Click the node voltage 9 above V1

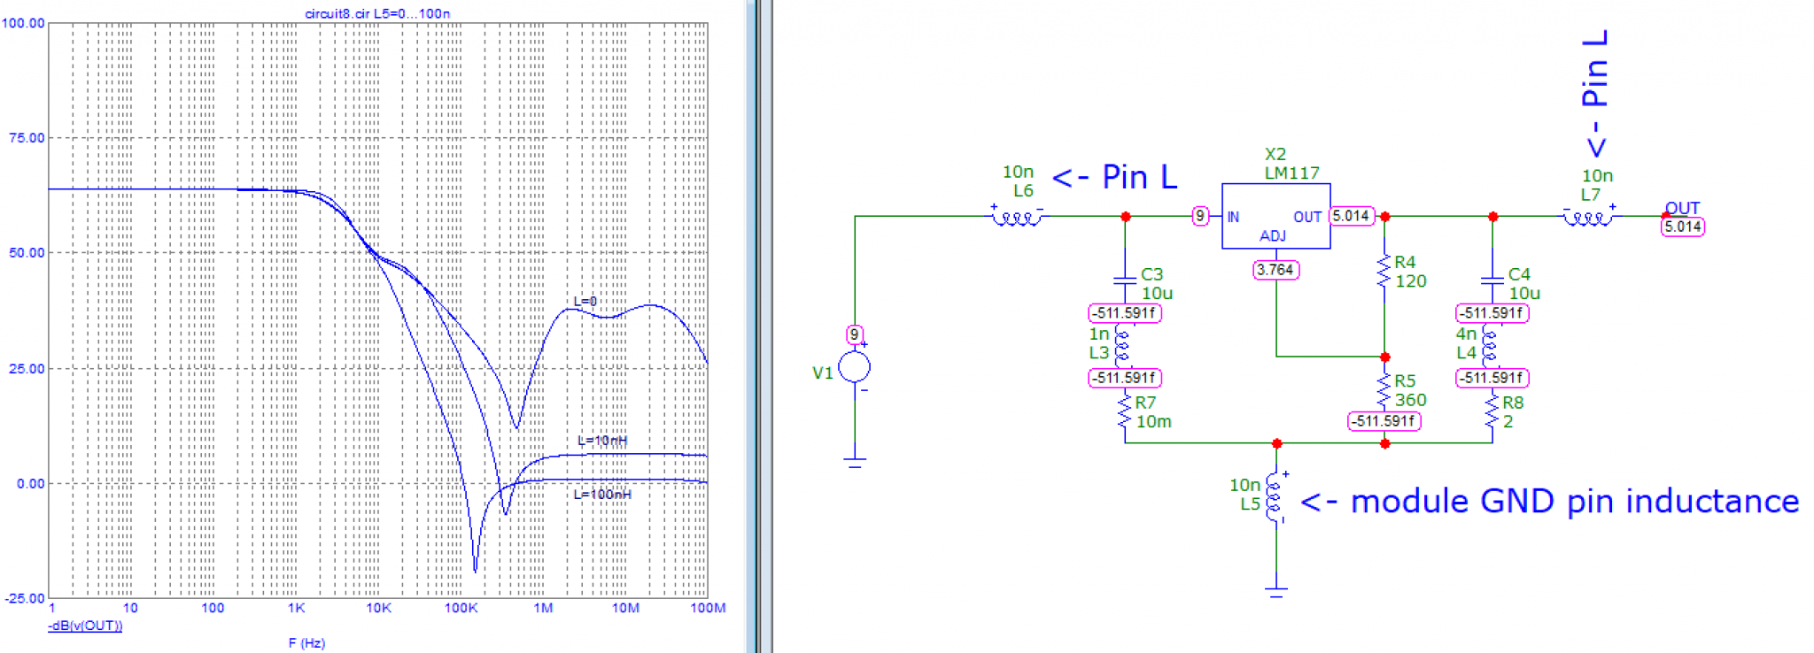(854, 334)
